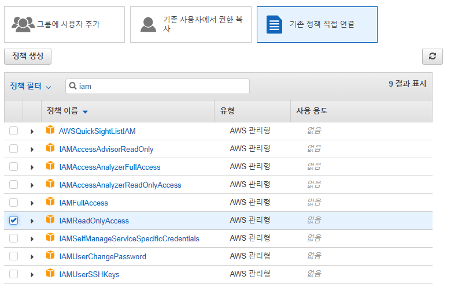Expand IAMAccessAnalyzerFullAccess details triangle
This screenshot has height=306, width=458.
tap(32, 167)
